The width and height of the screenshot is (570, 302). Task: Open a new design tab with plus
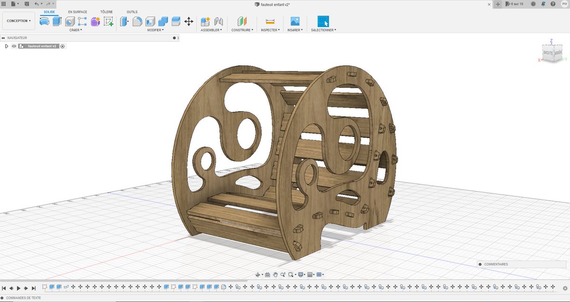[498, 4]
